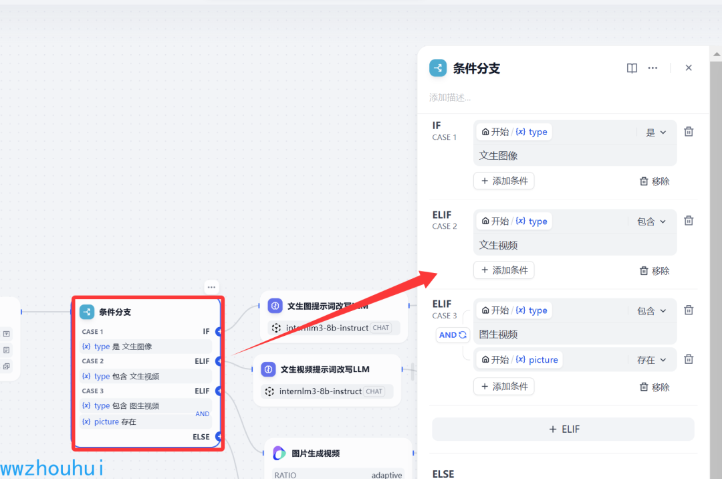The width and height of the screenshot is (722, 479).
Task: Delete the CASE 3 picture condition
Action: coord(689,359)
